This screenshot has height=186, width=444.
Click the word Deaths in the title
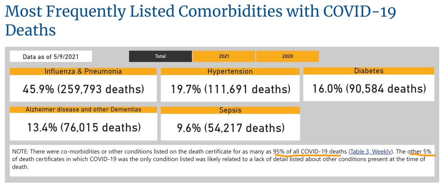click(x=30, y=30)
